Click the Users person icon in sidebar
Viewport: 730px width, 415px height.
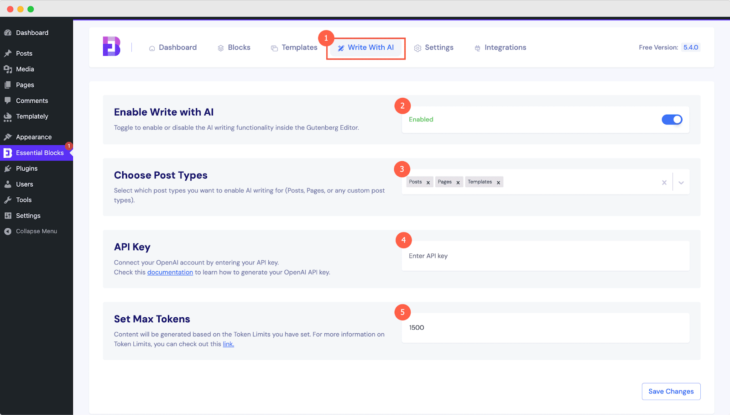[8, 184]
